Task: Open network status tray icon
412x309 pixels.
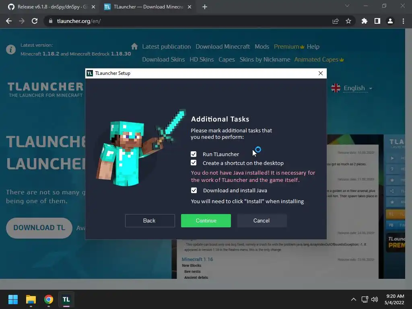Action: pos(365,299)
